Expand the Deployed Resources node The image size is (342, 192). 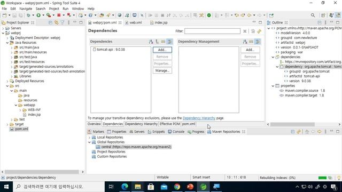coord(7,81)
